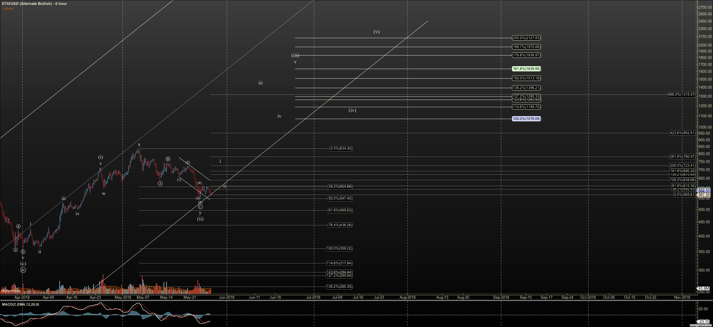Select the 50.0%(547.45) retracement label
The image size is (713, 327).
340,198
